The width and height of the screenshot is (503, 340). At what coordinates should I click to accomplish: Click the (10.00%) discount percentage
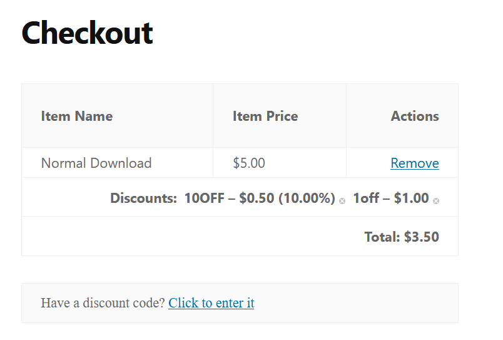(307, 198)
